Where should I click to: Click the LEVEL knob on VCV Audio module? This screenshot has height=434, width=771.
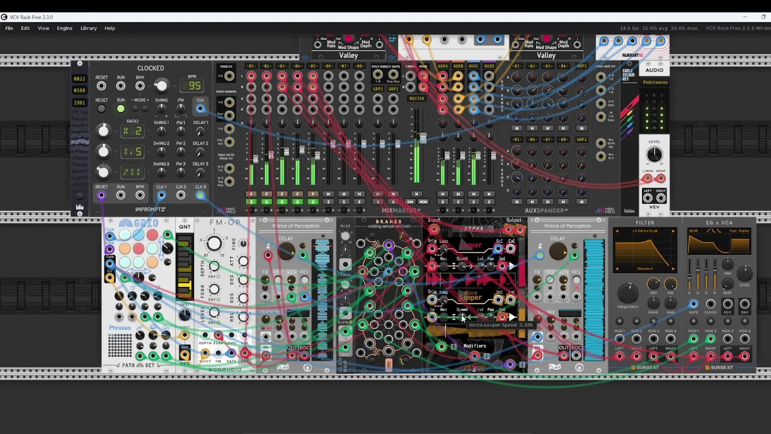(654, 155)
